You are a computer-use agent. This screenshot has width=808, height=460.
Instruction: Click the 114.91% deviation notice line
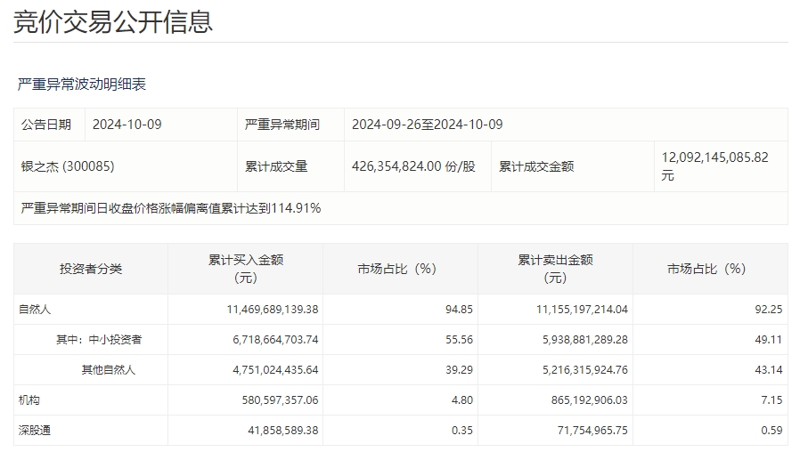(171, 208)
